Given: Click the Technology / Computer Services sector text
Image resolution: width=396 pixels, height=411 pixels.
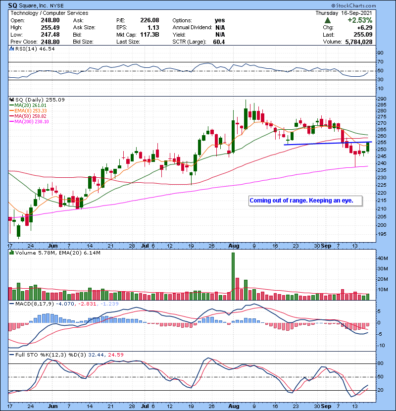Looking at the screenshot, I should pos(49,13).
